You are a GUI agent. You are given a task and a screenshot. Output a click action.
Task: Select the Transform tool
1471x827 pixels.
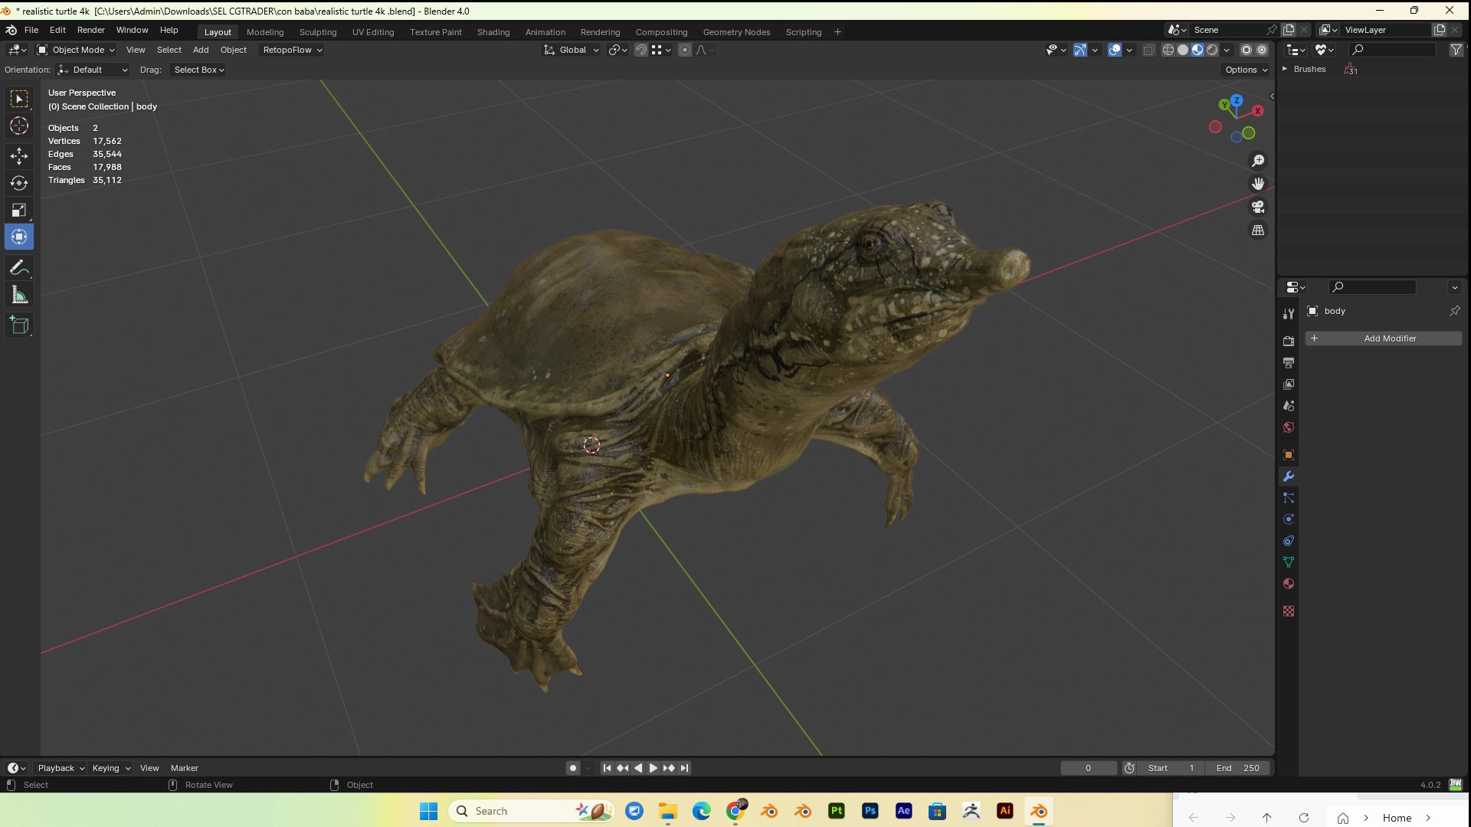[19, 237]
